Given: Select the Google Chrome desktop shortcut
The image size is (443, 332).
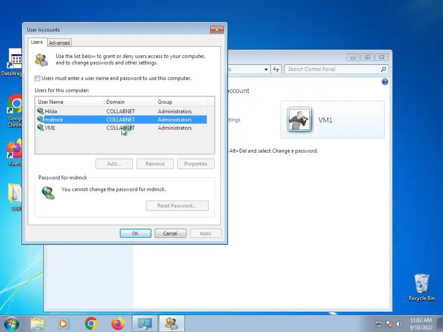Looking at the screenshot, I should point(14,111).
